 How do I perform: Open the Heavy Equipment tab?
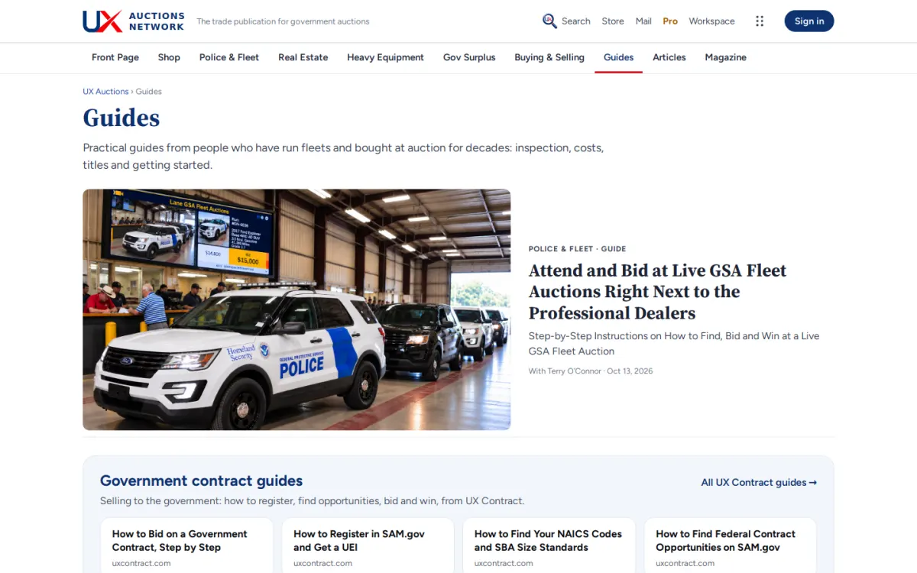[385, 57]
